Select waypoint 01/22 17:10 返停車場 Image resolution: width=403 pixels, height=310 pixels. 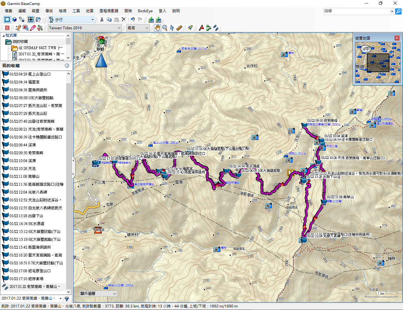coord(33,279)
